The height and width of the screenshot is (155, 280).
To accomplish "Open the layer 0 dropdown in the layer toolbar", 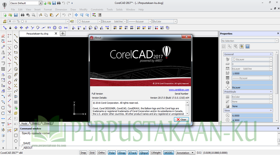I will tap(67, 21).
